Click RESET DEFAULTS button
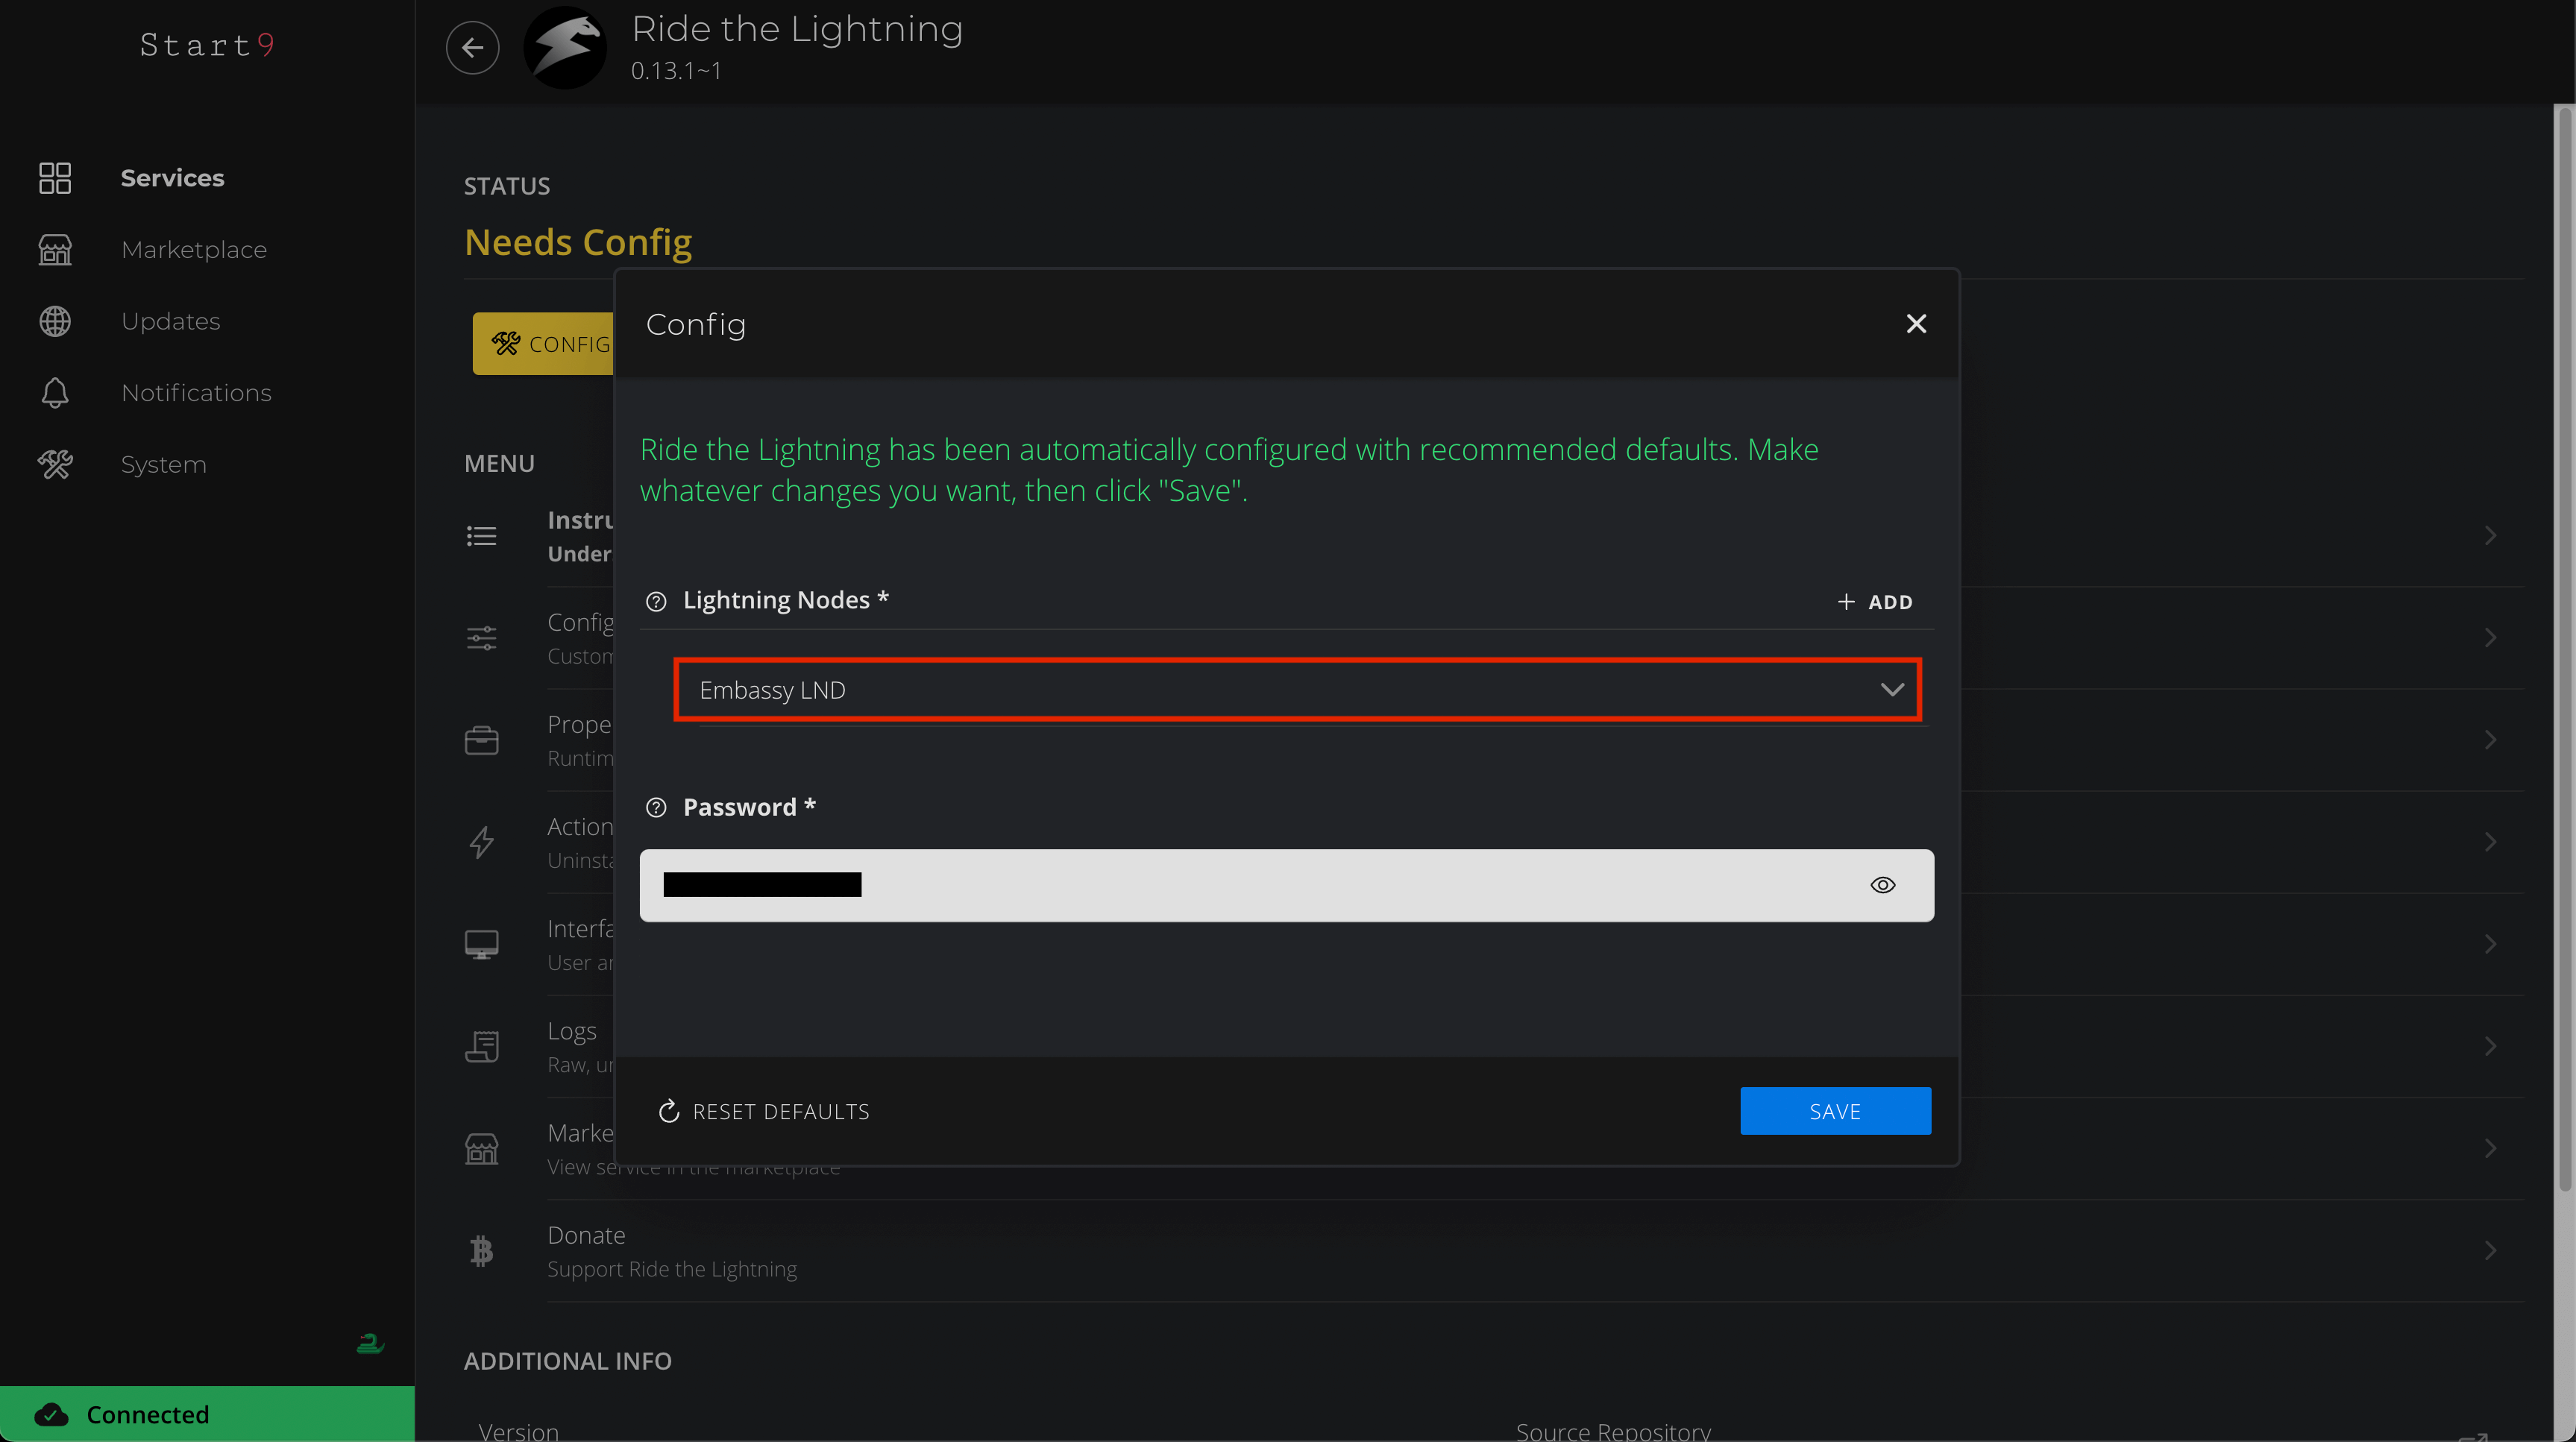 (765, 1112)
